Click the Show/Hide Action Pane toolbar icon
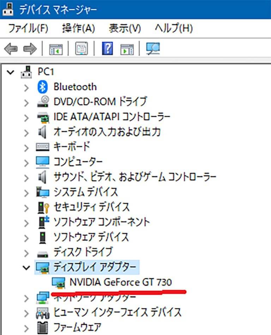Viewport: 271px width, 335px height. (x=127, y=49)
